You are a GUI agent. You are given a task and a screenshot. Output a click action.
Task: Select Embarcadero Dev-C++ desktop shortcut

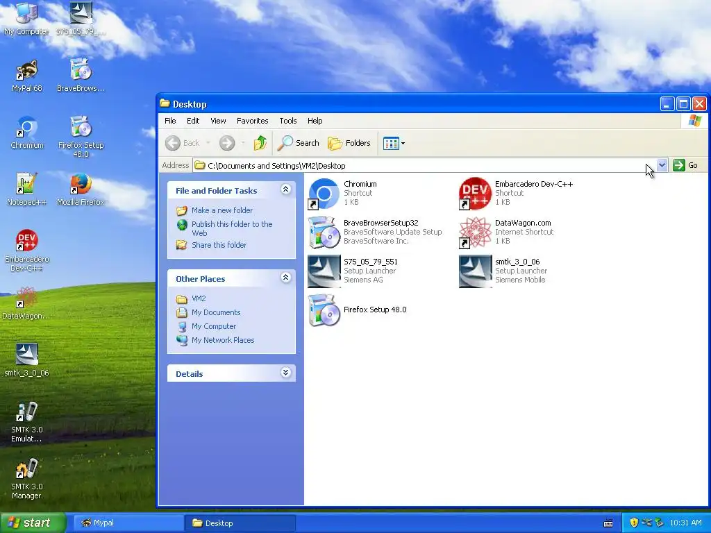coord(27,251)
